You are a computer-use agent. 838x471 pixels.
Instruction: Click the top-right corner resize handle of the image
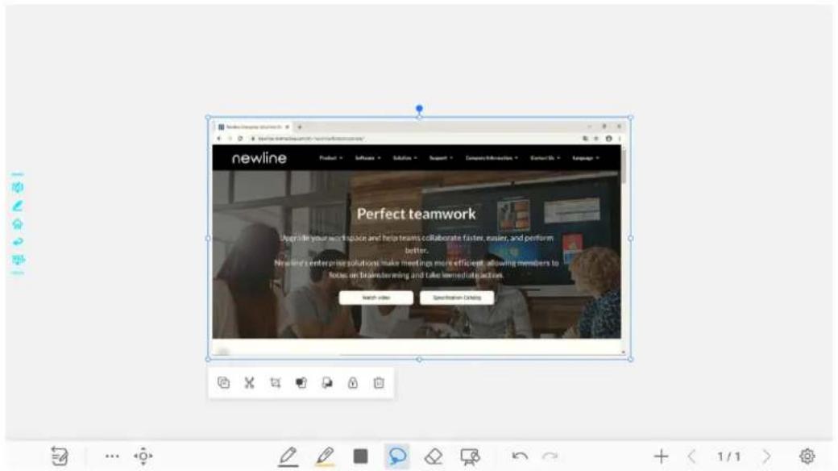pyautogui.click(x=631, y=117)
